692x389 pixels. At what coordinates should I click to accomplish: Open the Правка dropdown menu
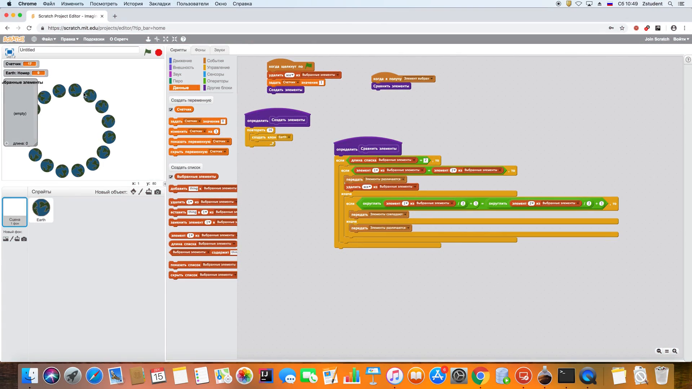click(70, 39)
